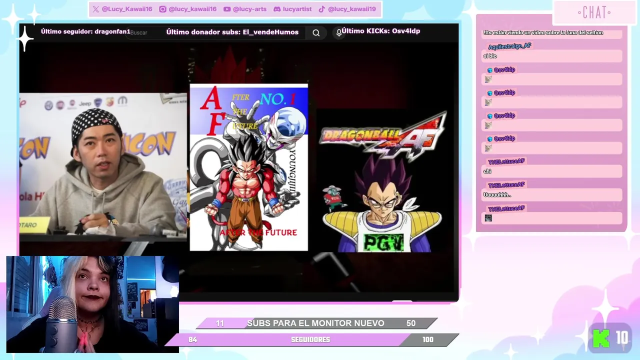Click the chat message 'si blo'
The image size is (640, 360).
tap(490, 56)
